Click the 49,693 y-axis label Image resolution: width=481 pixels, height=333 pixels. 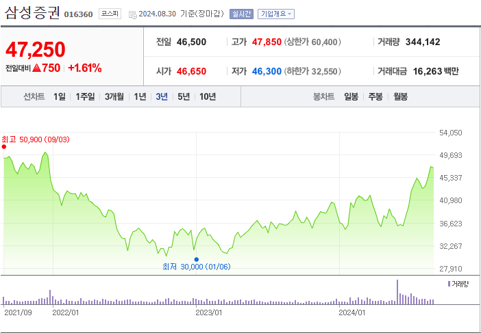[451, 155]
